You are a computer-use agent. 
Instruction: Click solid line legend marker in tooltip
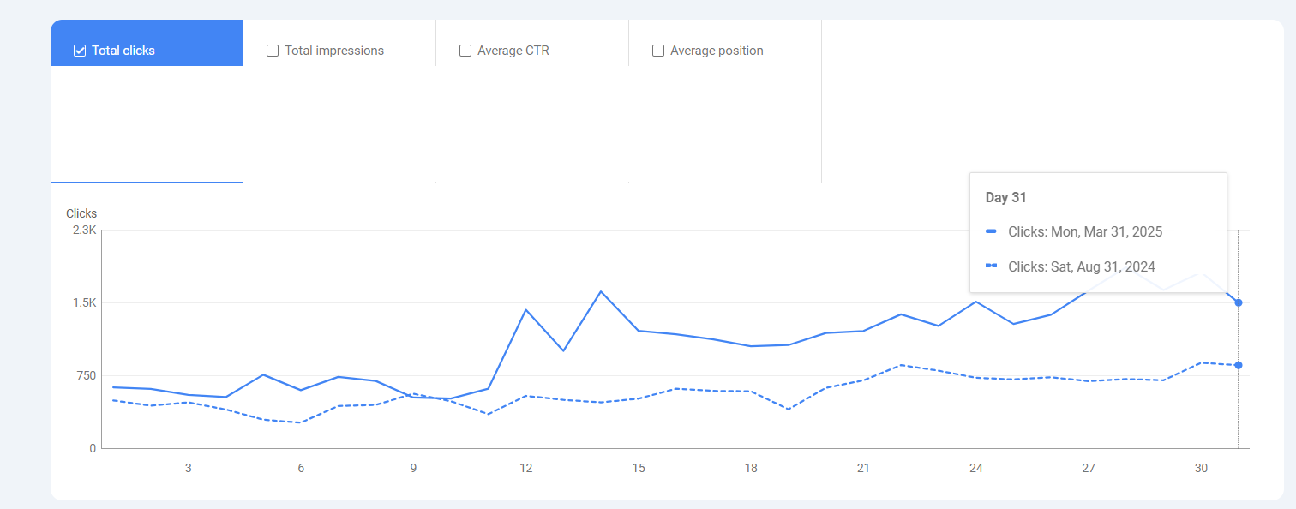(x=991, y=231)
